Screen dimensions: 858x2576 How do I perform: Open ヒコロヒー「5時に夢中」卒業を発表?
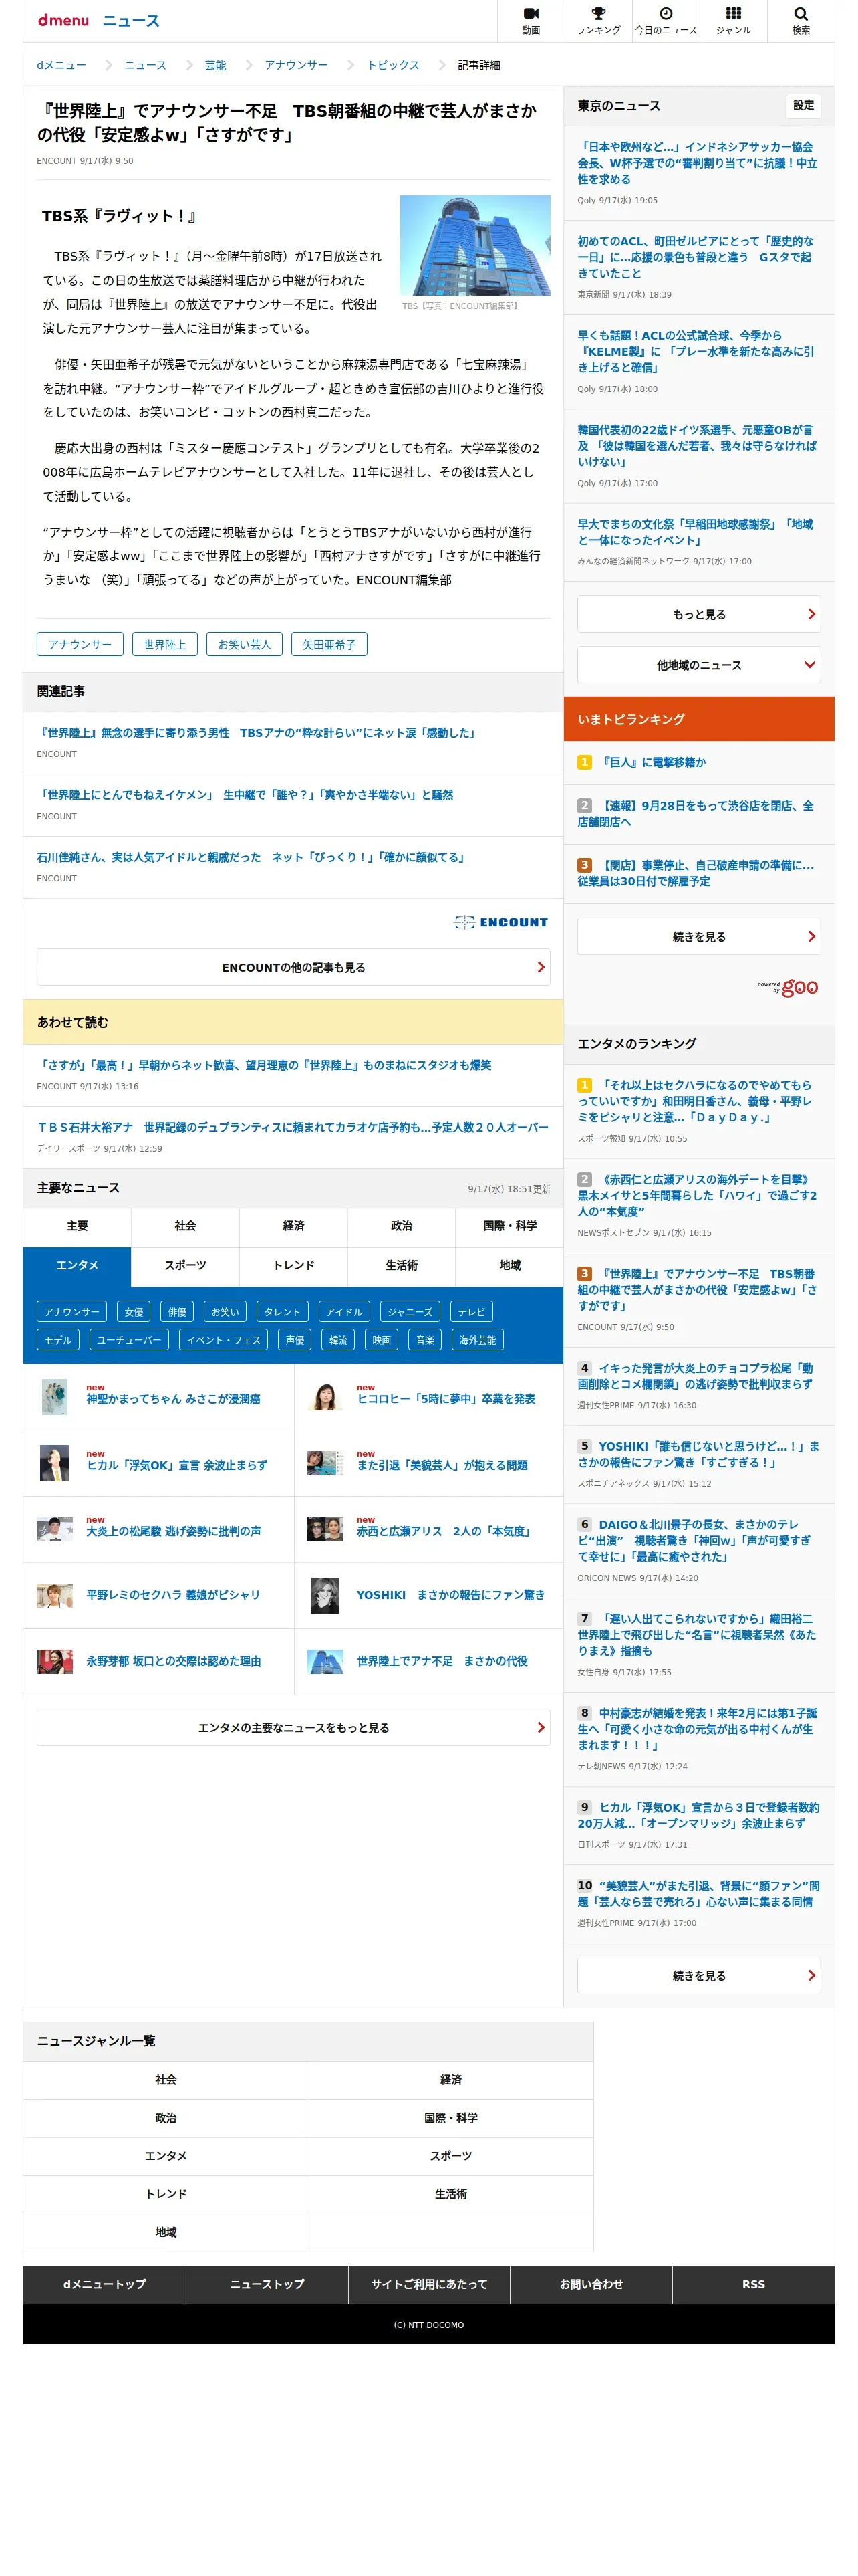click(x=446, y=1399)
